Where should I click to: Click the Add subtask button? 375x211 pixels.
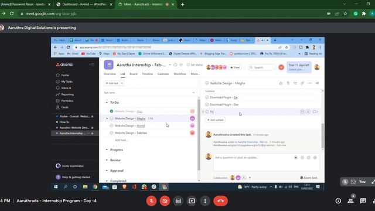pyautogui.click(x=215, y=120)
